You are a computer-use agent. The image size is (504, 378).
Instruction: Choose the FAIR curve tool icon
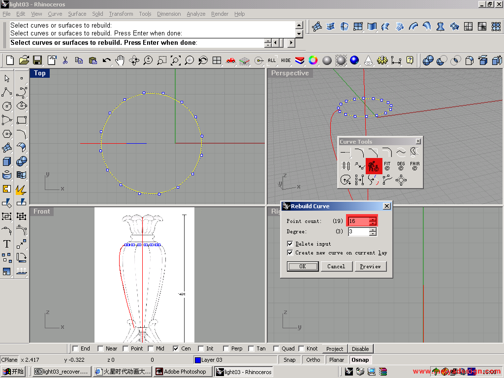pos(415,166)
